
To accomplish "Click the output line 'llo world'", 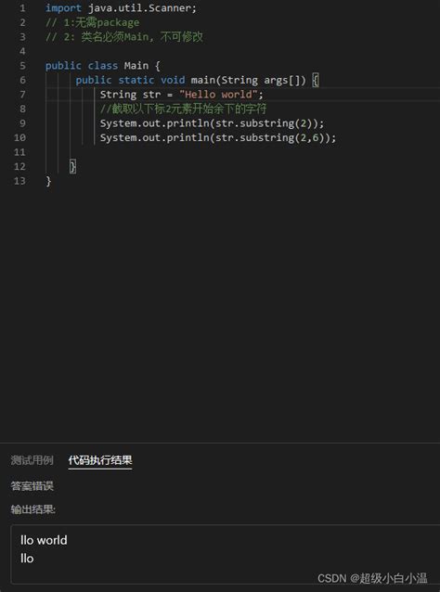I will point(44,540).
